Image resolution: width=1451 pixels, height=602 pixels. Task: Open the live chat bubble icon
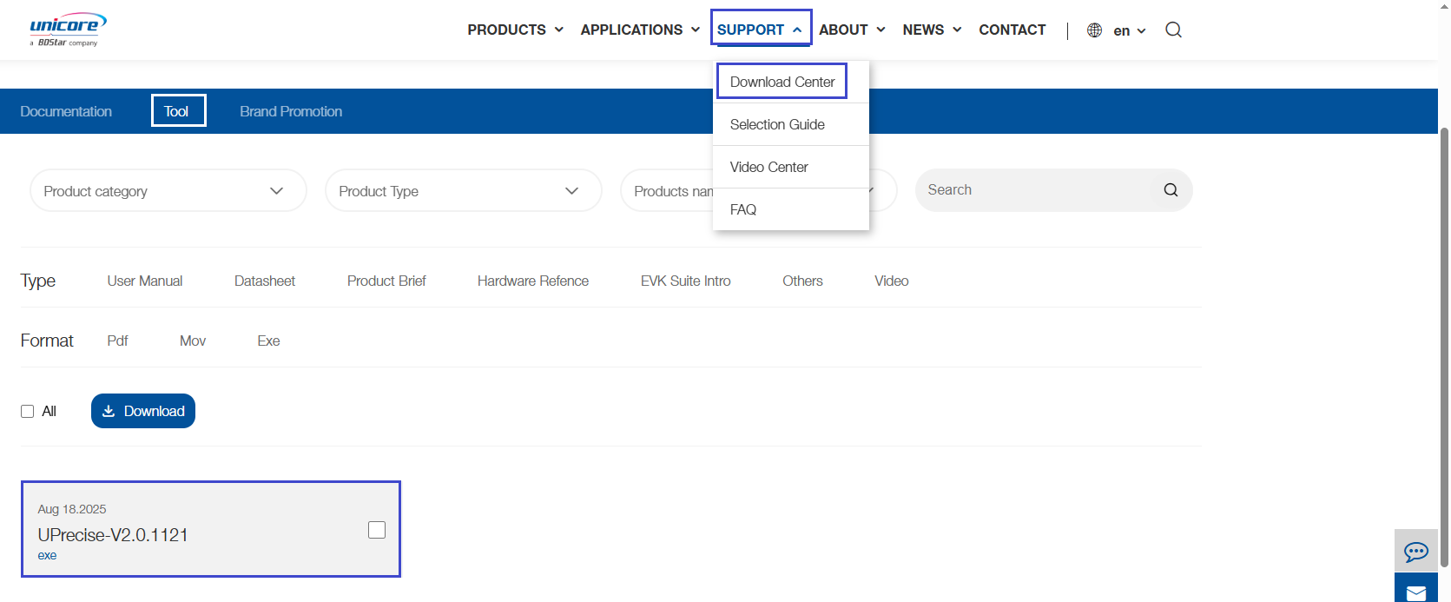click(1415, 552)
